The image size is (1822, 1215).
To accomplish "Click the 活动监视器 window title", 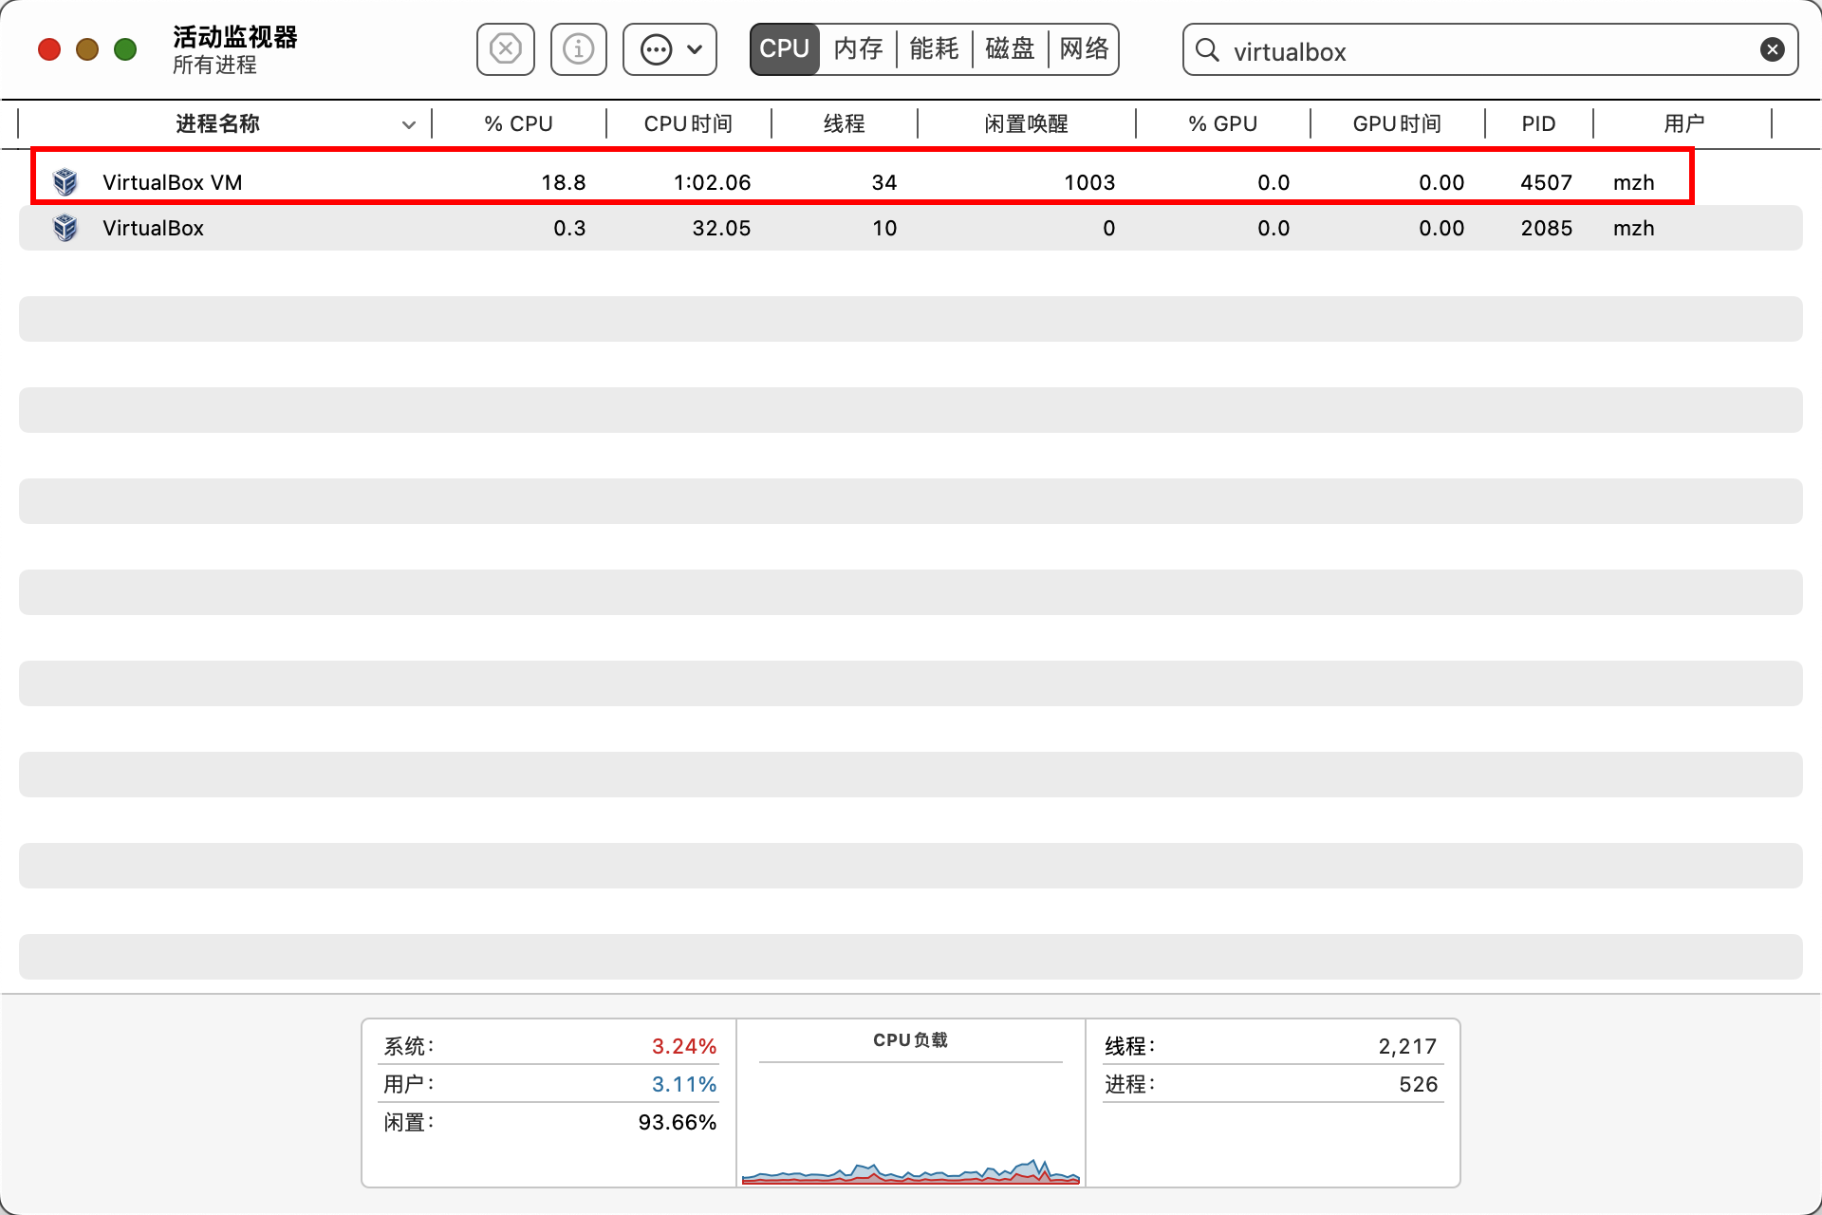I will (235, 37).
